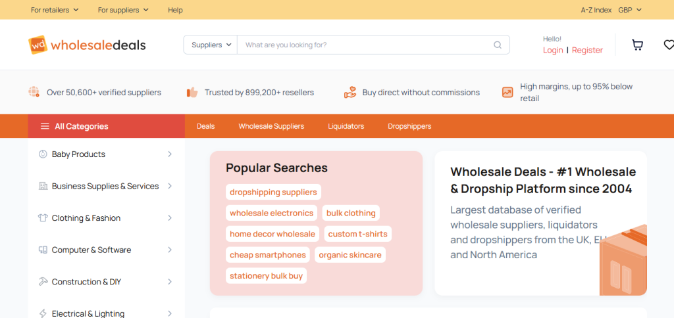The width and height of the screenshot is (674, 318).
Task: Select the wholesale electronics search tag
Action: point(272,213)
